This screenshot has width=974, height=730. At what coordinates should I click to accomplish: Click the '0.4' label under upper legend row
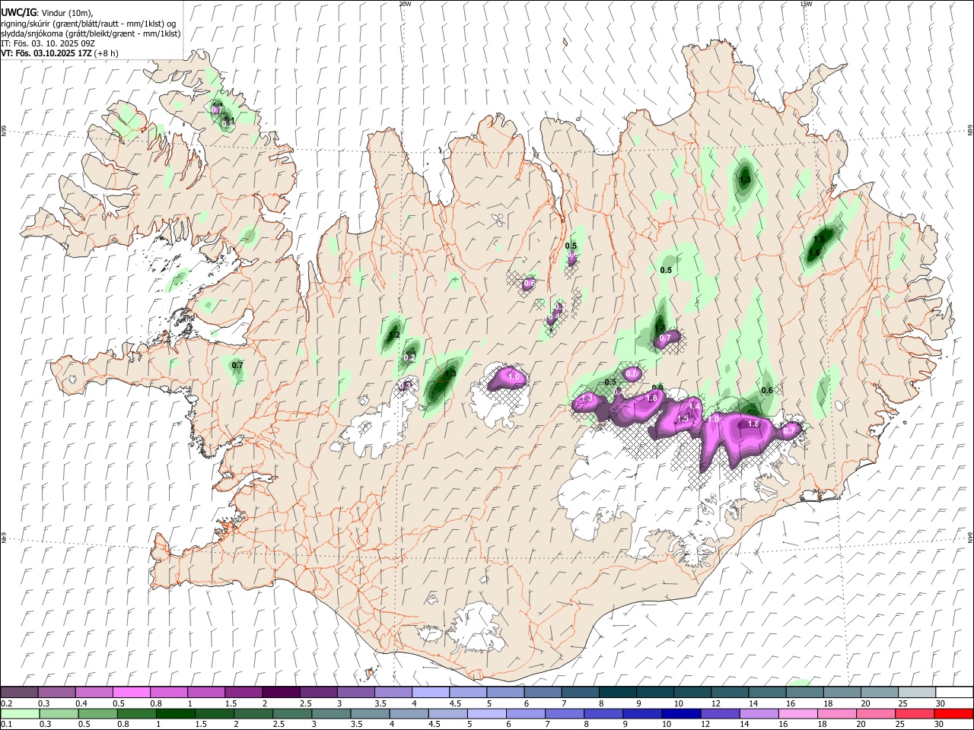tap(81, 704)
